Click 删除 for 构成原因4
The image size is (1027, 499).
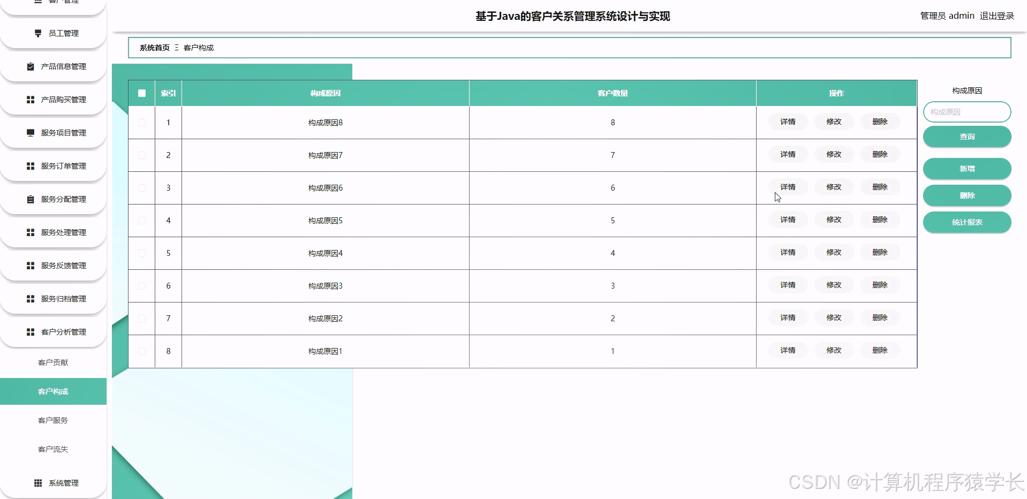point(880,253)
